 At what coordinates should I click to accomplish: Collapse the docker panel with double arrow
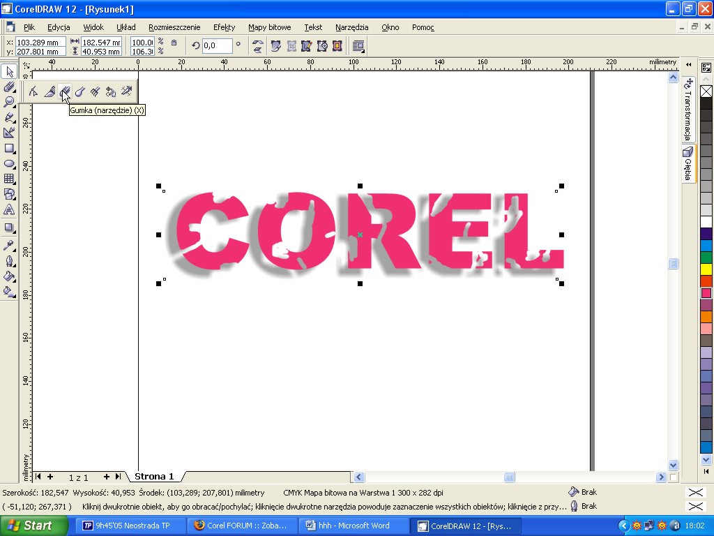click(x=688, y=65)
